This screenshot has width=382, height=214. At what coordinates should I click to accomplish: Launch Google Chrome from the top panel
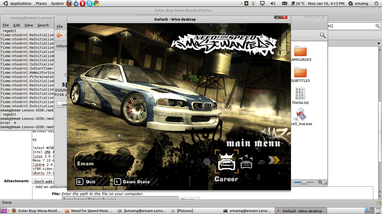96,3
